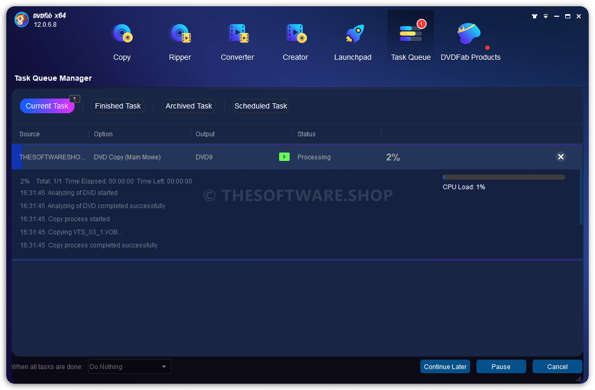Image resolution: width=595 pixels, height=390 pixels.
Task: Click the 'Copy process started' log line
Action: point(65,219)
